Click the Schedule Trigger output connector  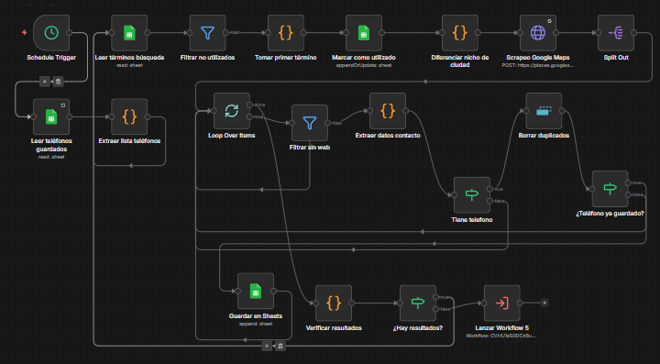pos(70,33)
